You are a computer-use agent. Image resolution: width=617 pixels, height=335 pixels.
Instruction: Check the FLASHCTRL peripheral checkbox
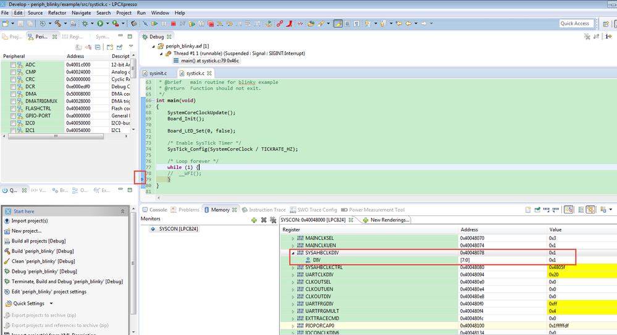(x=13, y=109)
